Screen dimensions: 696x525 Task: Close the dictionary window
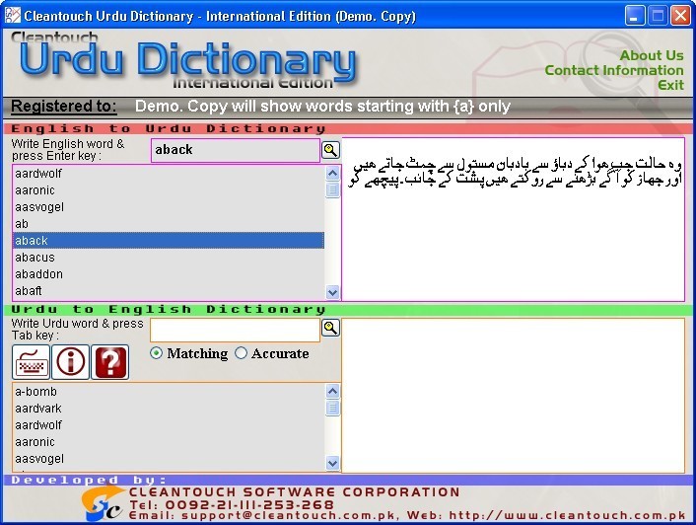(680, 16)
